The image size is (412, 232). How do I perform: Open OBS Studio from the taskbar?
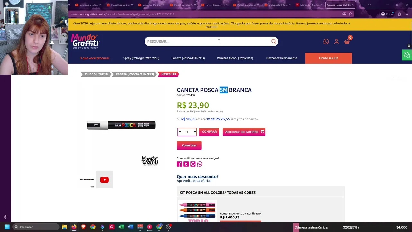pos(168,227)
